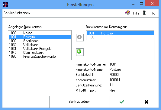Select the 1030 Volksbank account

click(40, 45)
